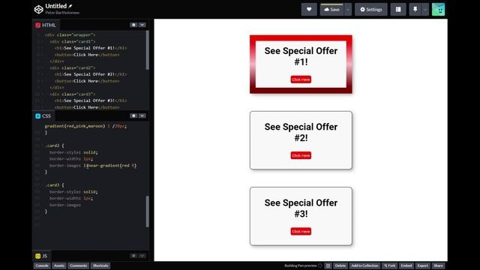This screenshot has width=480, height=270.
Task: Click 'div class="card2"' line in the HTML editor
Action: point(73,68)
